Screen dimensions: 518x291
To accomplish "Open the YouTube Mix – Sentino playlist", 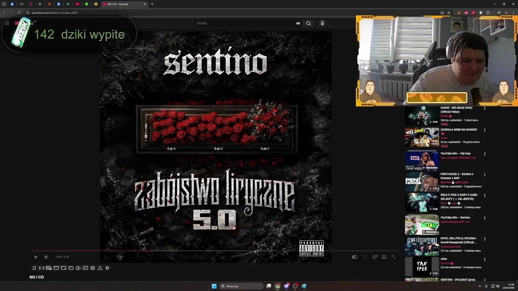I will click(422, 225).
